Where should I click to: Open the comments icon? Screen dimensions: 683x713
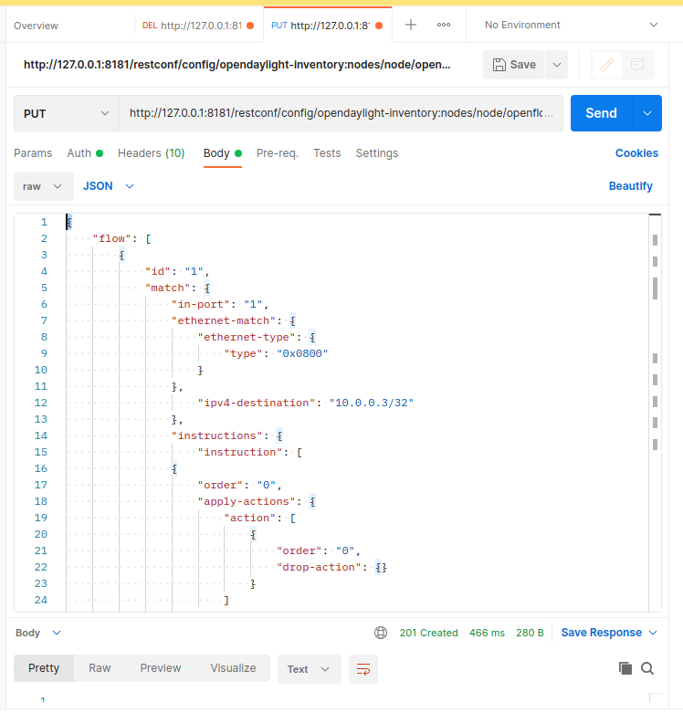tap(637, 65)
